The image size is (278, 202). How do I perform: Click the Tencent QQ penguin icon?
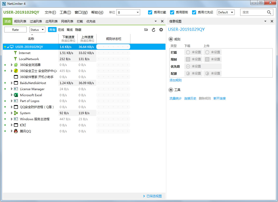16,131
